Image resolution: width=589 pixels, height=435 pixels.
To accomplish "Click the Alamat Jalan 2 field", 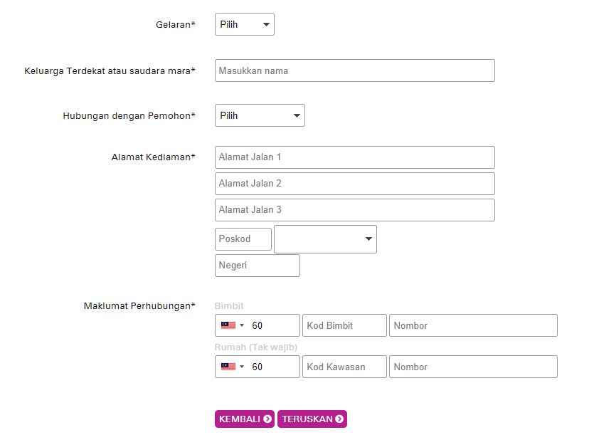I will pyautogui.click(x=354, y=184).
